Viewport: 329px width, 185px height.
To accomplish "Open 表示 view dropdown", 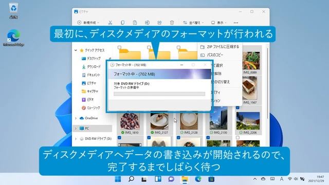I will (x=218, y=23).
